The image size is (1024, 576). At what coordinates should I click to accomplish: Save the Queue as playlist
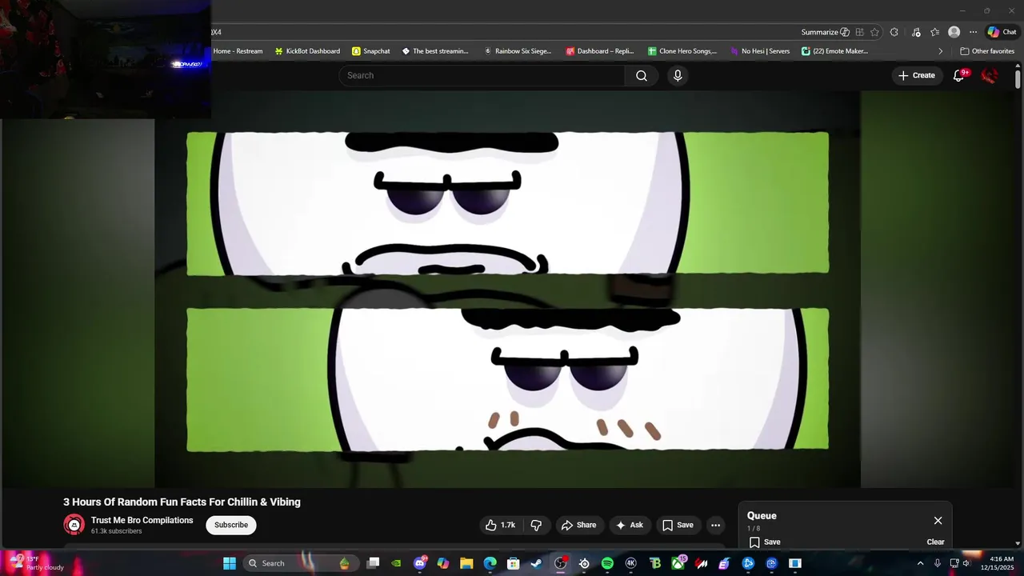pos(765,542)
